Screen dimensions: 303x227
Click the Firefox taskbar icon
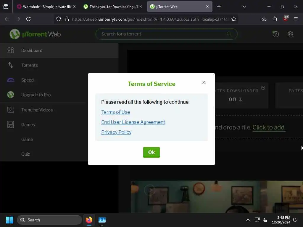click(x=89, y=220)
